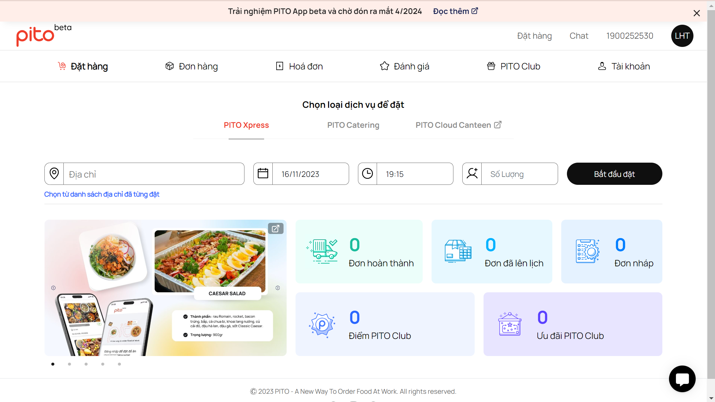Close the PITO App beta announcement banner
This screenshot has width=715, height=402.
[x=696, y=13]
